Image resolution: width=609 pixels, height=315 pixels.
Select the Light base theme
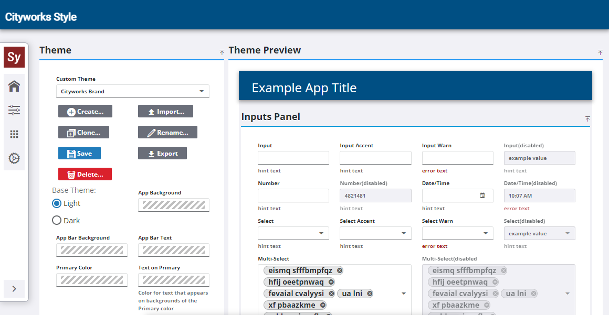point(57,203)
